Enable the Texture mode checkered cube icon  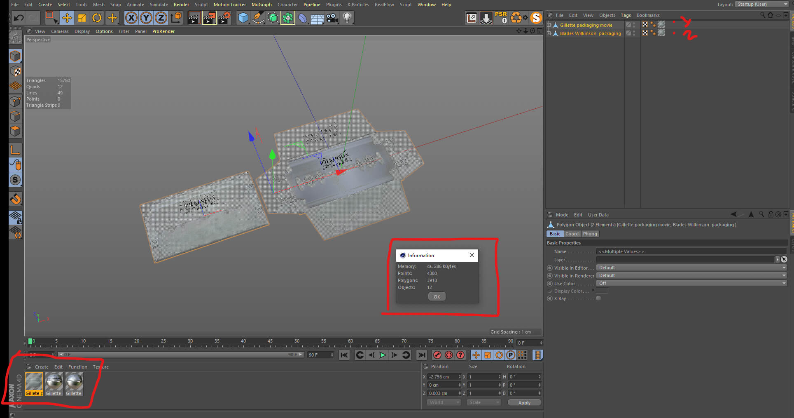15,71
